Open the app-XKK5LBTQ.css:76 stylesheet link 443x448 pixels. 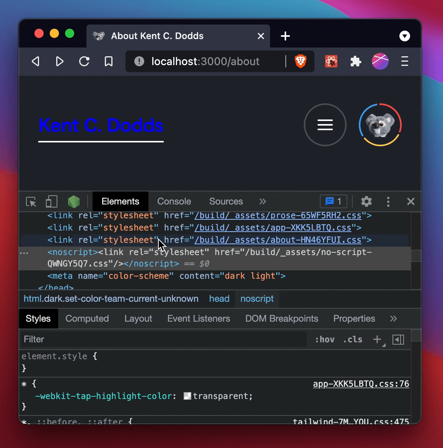361,384
